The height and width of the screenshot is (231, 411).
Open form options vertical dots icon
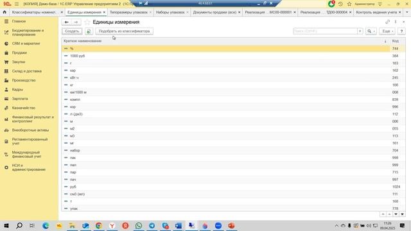point(396,22)
